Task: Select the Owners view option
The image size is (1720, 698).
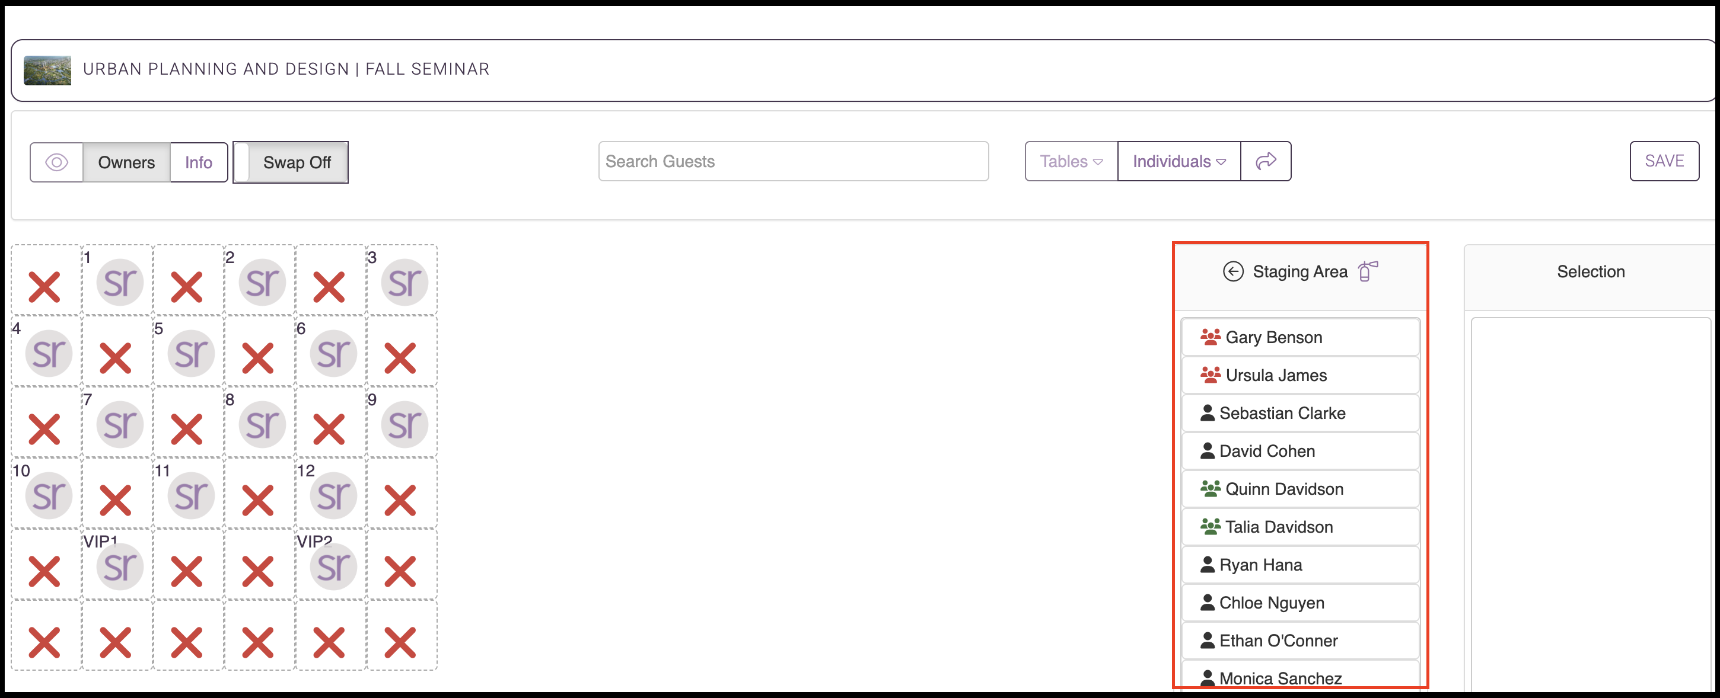Action: (126, 162)
